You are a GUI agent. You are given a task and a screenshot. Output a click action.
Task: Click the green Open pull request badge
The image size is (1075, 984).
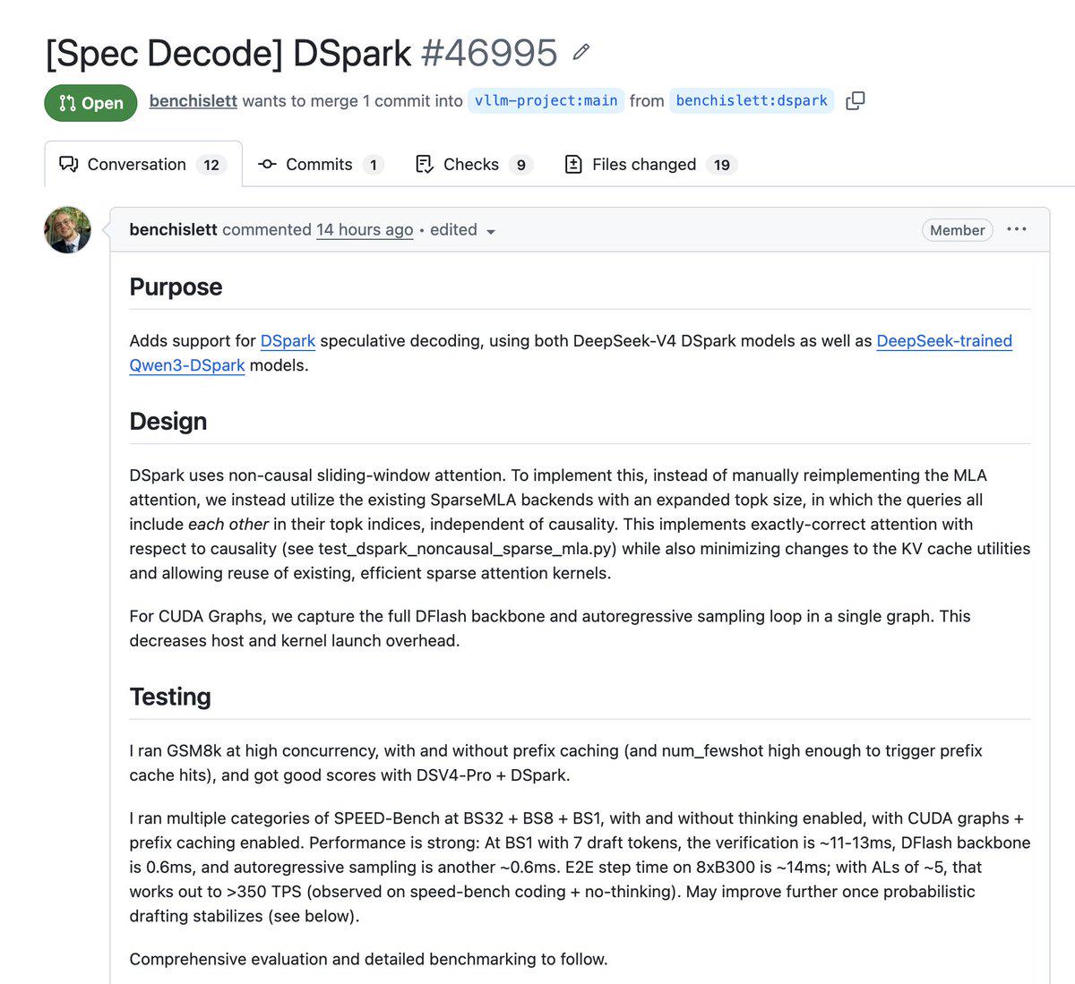coord(90,103)
